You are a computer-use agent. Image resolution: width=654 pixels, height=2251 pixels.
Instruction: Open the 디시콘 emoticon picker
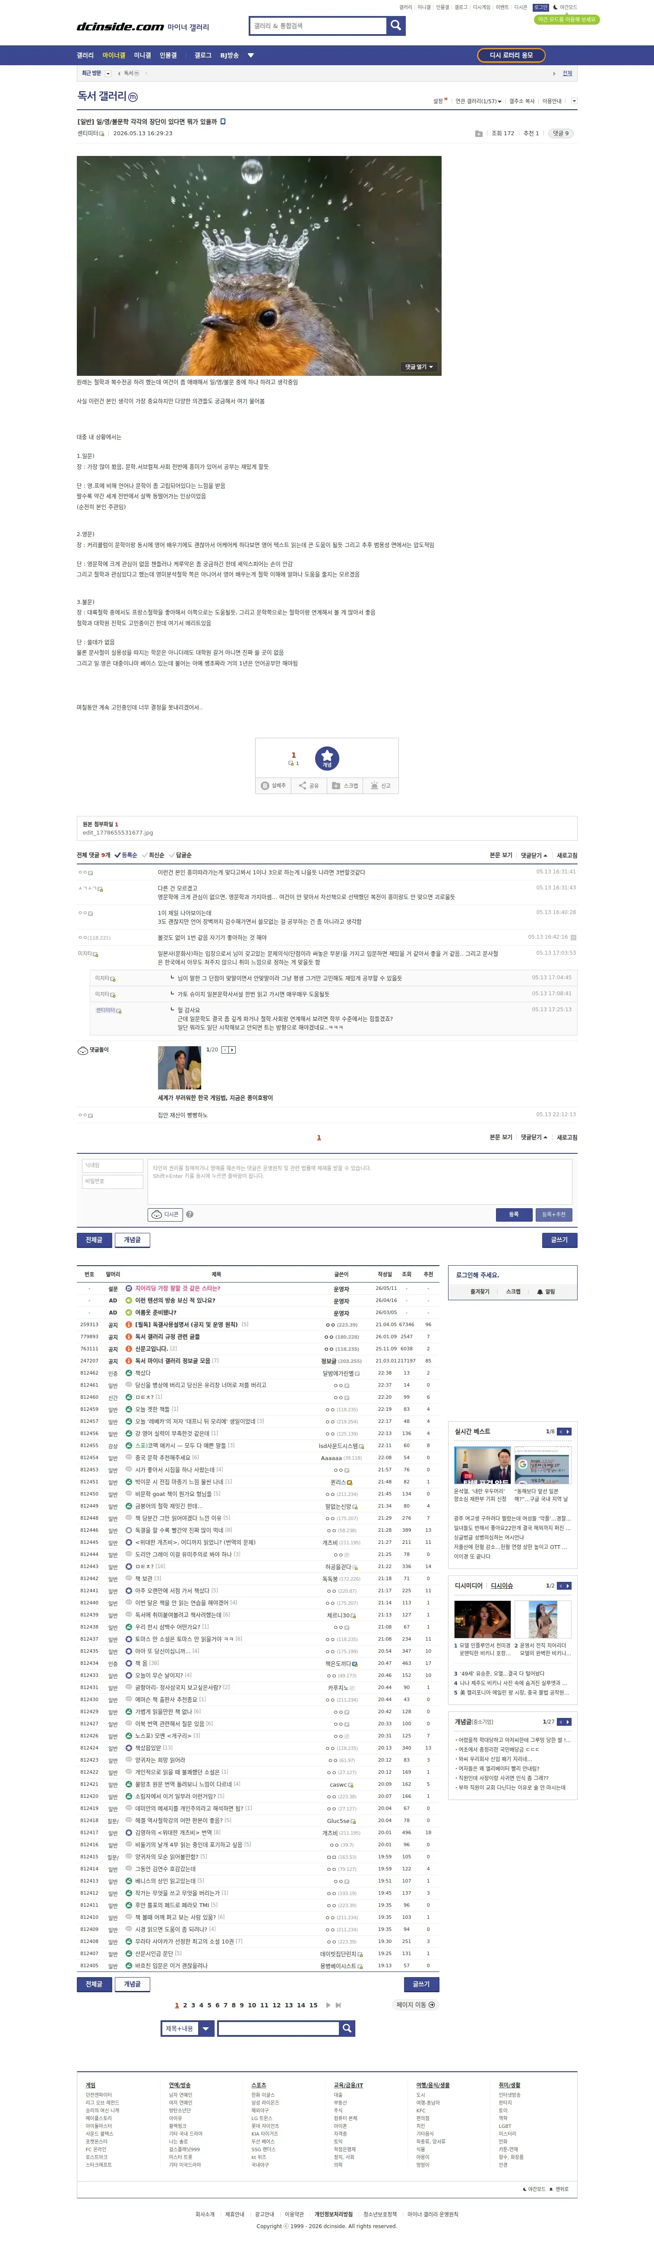[x=165, y=1215]
